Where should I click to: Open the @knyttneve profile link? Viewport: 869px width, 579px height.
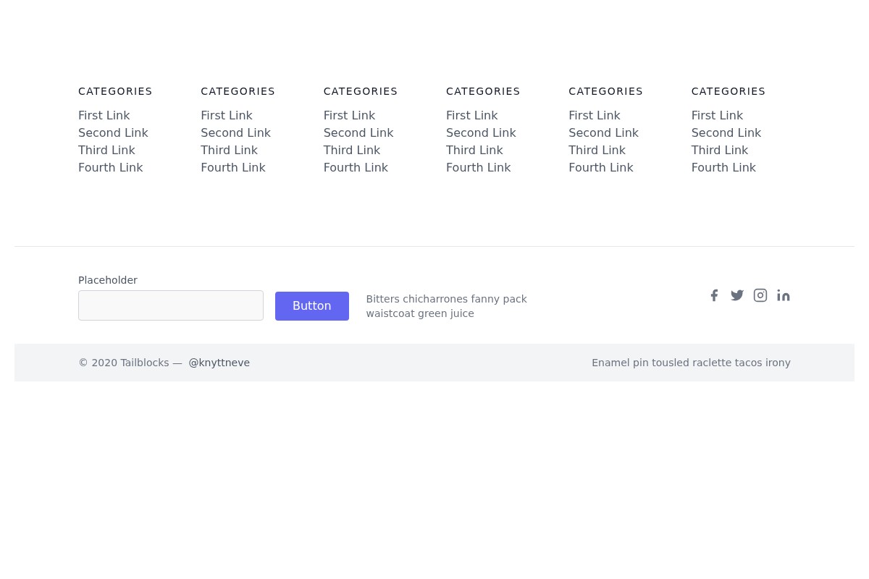coord(219,363)
